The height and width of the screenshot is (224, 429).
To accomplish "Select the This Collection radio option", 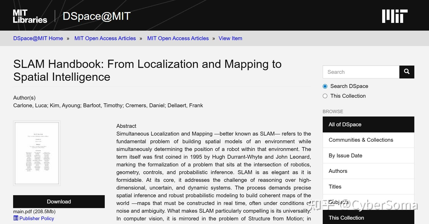I will point(325,96).
